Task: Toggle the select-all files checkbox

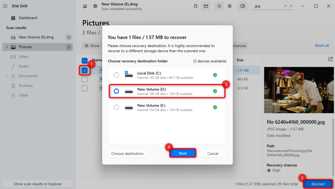Action: click(84, 60)
